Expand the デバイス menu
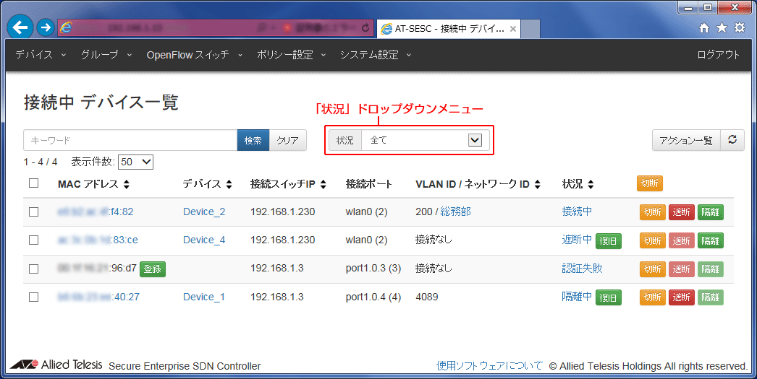The height and width of the screenshot is (379, 757). click(x=41, y=55)
